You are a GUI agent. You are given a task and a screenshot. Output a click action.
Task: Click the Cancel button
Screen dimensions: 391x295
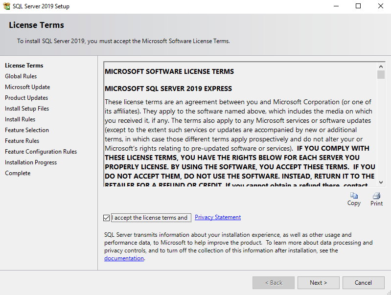(x=363, y=283)
